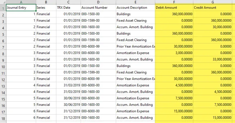The width and height of the screenshot is (235, 123).
Task: Click the TRX Date header cell
Action: click(x=68, y=8)
